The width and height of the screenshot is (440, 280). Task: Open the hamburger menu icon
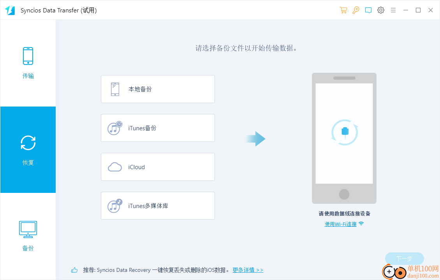pyautogui.click(x=393, y=10)
